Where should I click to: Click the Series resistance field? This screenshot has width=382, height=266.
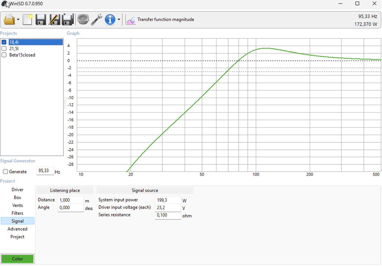[x=168, y=215]
